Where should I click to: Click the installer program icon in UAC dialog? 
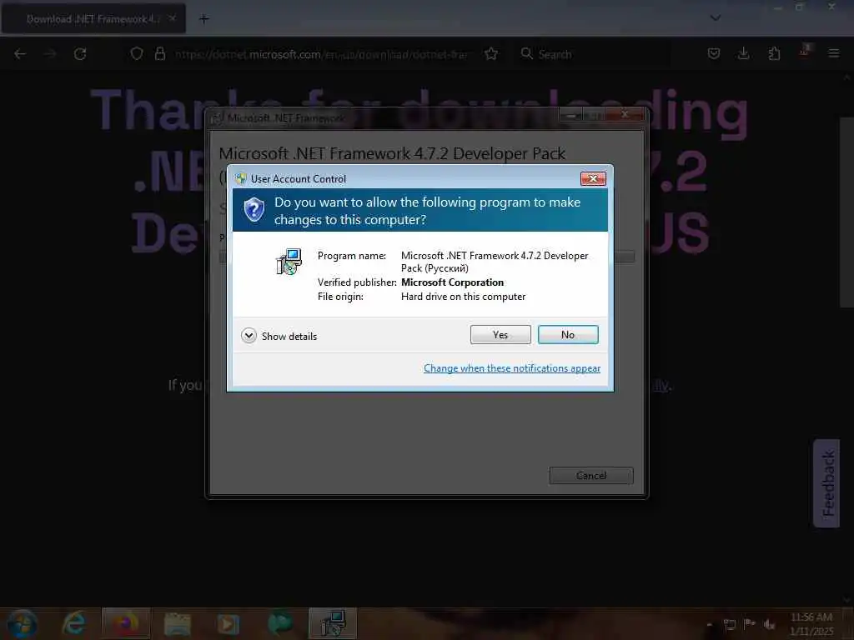point(289,262)
